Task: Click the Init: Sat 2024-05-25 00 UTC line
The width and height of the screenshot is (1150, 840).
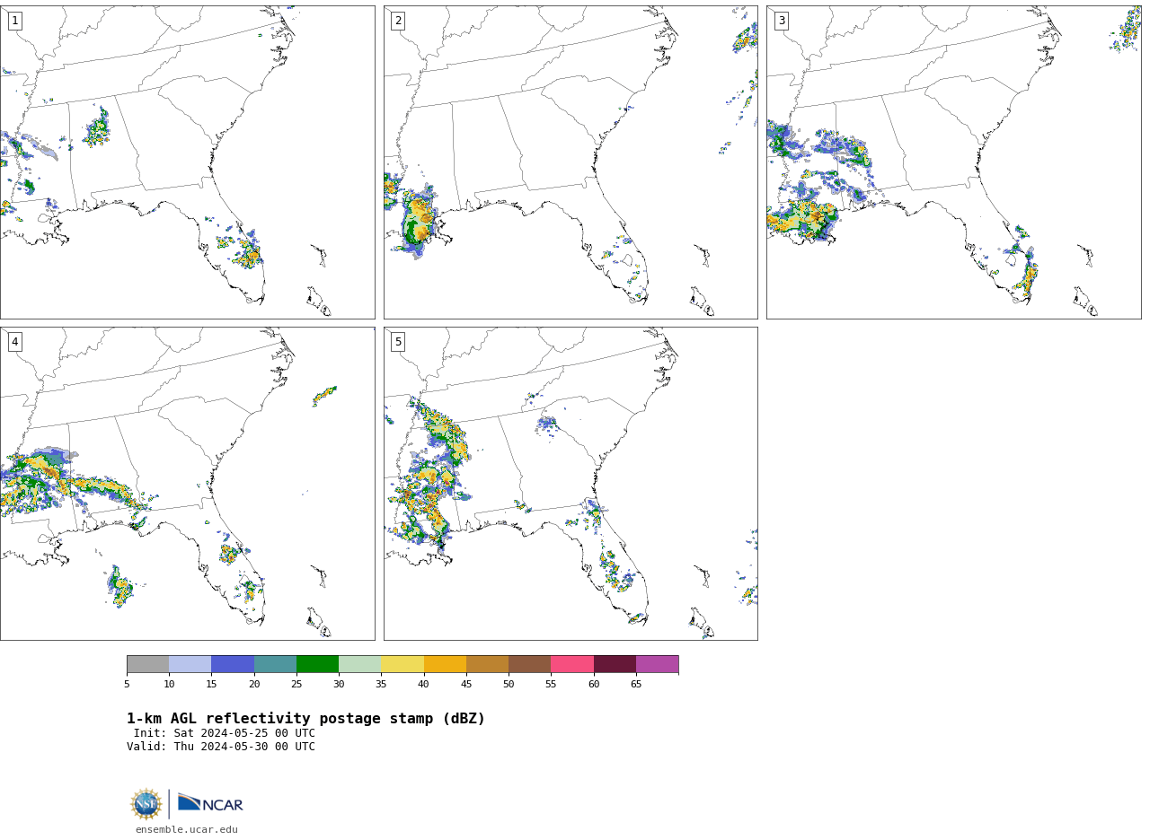Action: pos(225,733)
